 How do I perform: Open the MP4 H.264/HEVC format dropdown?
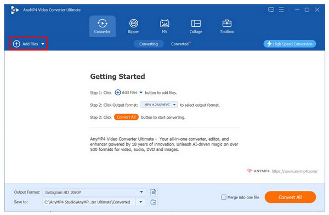pyautogui.click(x=159, y=104)
